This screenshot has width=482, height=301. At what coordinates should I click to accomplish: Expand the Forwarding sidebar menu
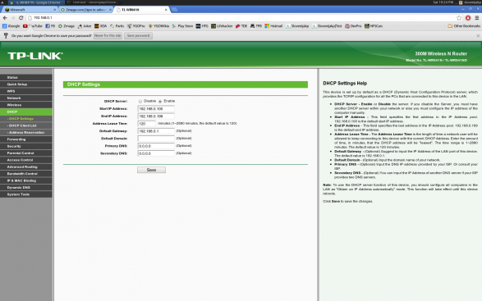tap(26, 139)
